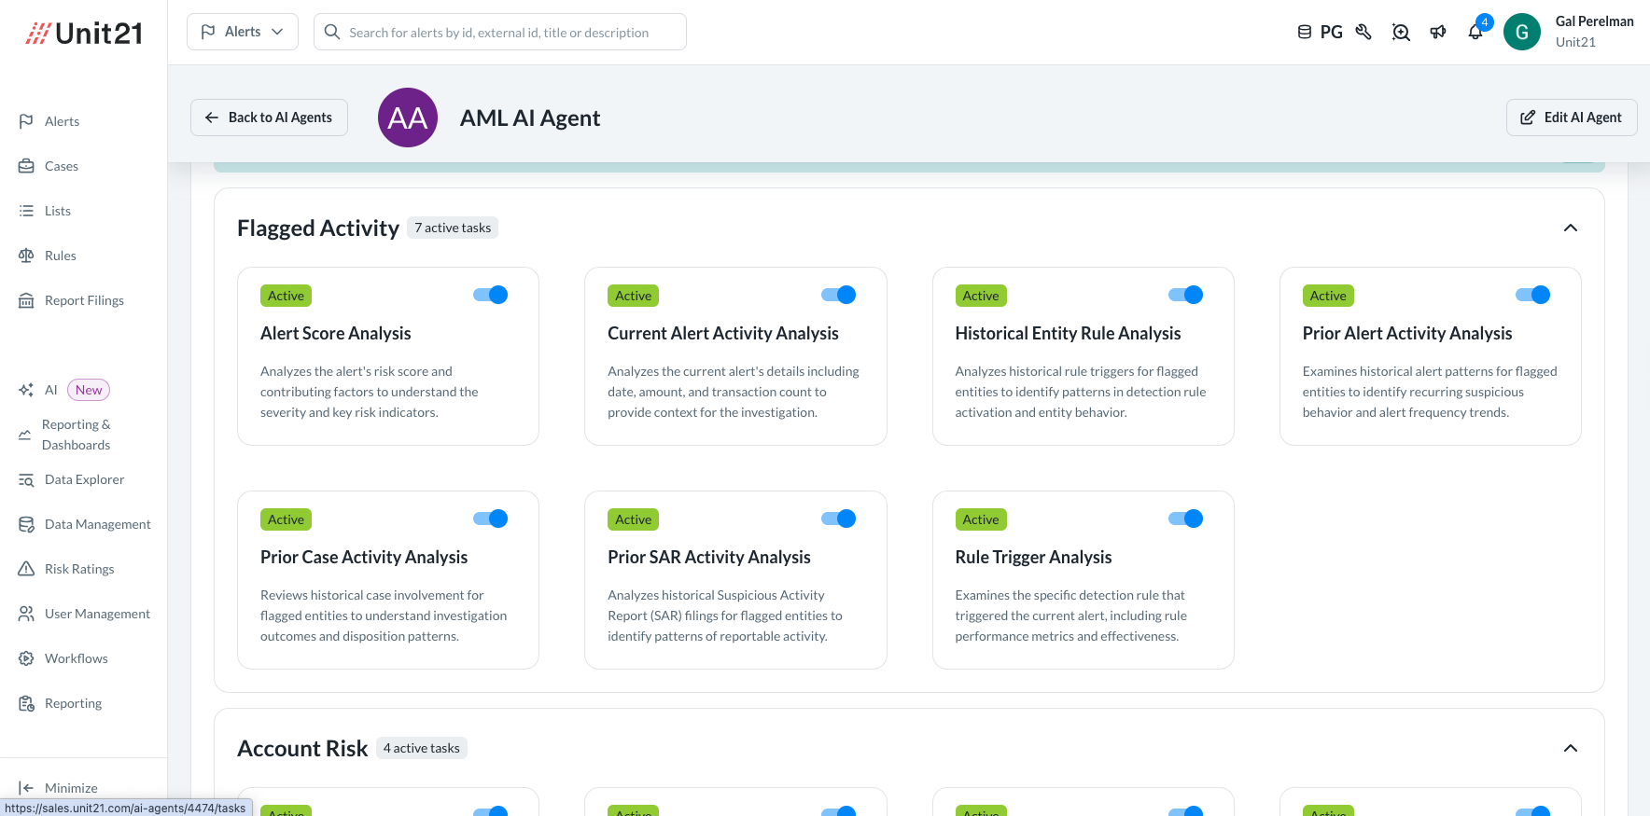Click the New badge beside AI
The height and width of the screenshot is (816, 1650).
pyautogui.click(x=89, y=390)
